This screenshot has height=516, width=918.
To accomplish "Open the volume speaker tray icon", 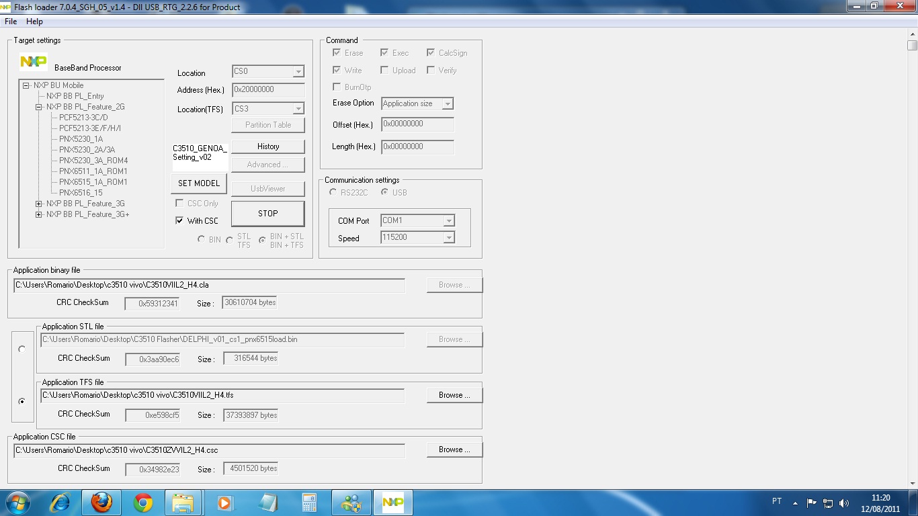I will [x=844, y=503].
